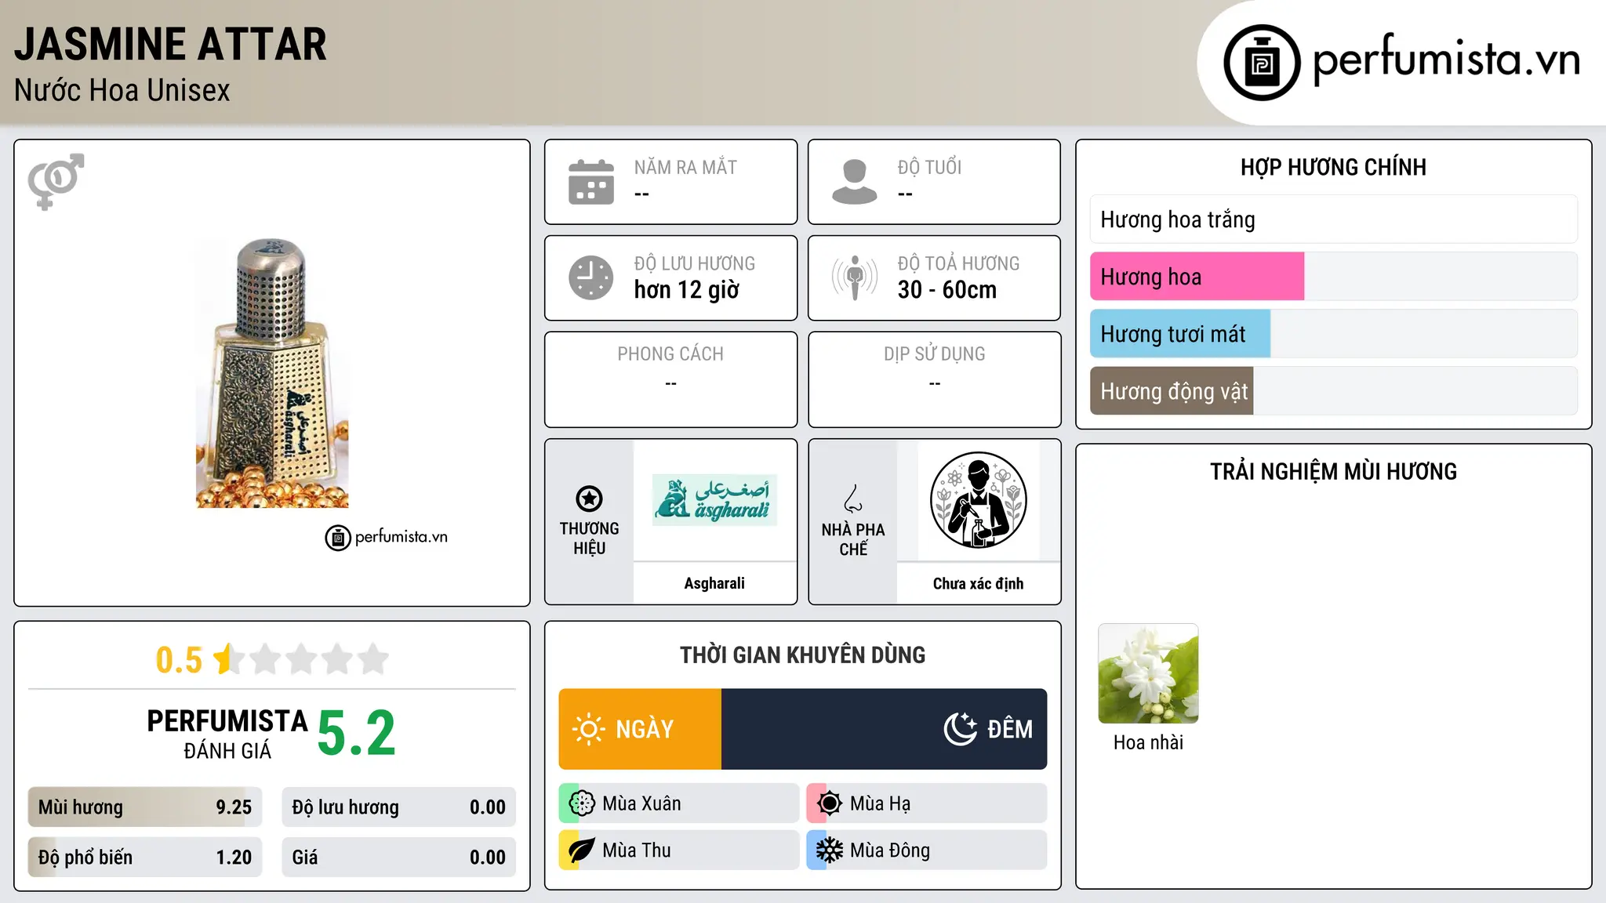Click the JASMINE ATTAR title
1606x903 pixels.
coord(170,45)
